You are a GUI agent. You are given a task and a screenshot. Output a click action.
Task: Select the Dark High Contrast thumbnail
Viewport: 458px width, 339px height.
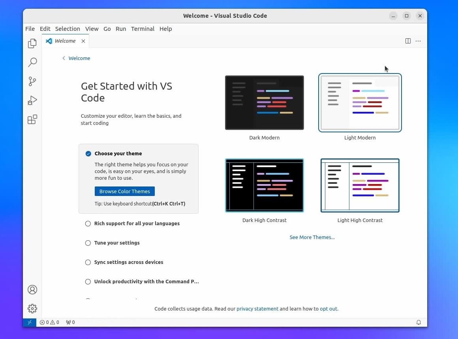(x=265, y=185)
